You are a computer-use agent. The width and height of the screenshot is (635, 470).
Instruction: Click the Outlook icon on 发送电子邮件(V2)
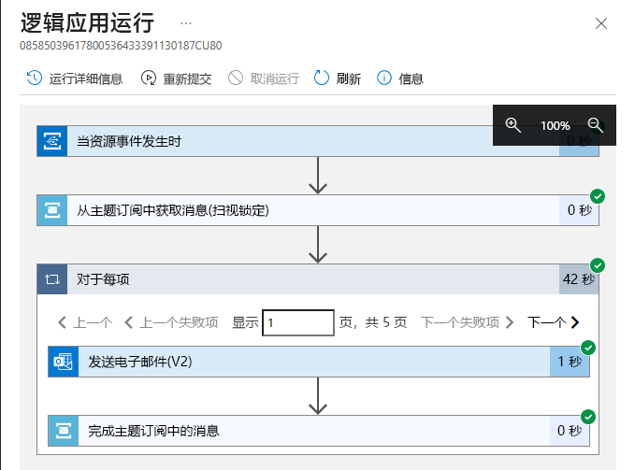[64, 362]
